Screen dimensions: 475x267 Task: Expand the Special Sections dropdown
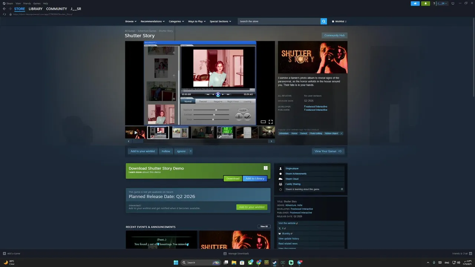pyautogui.click(x=220, y=21)
